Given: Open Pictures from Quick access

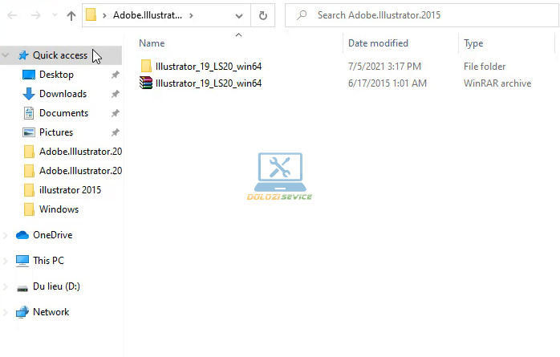Looking at the screenshot, I should pyautogui.click(x=56, y=132).
